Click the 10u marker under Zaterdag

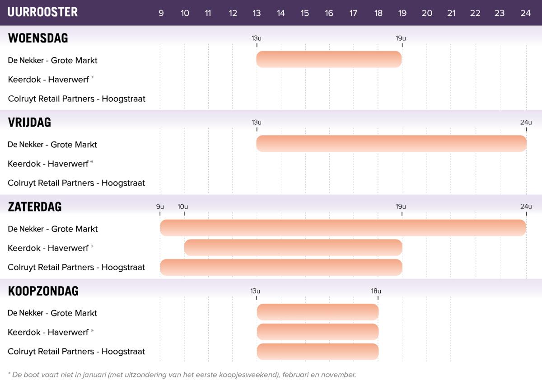click(183, 207)
